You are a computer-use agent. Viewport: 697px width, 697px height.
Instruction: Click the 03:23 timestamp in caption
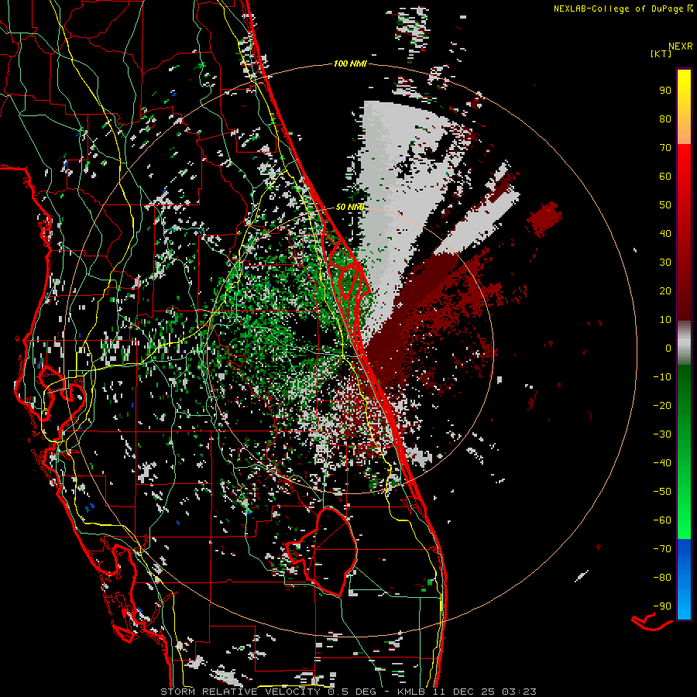pyautogui.click(x=519, y=692)
